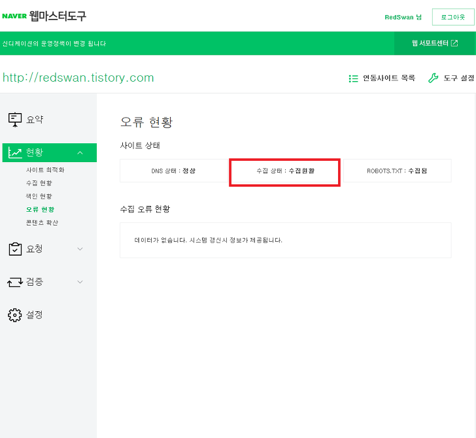Open 웹마스터도구 home title

[x=58, y=16]
